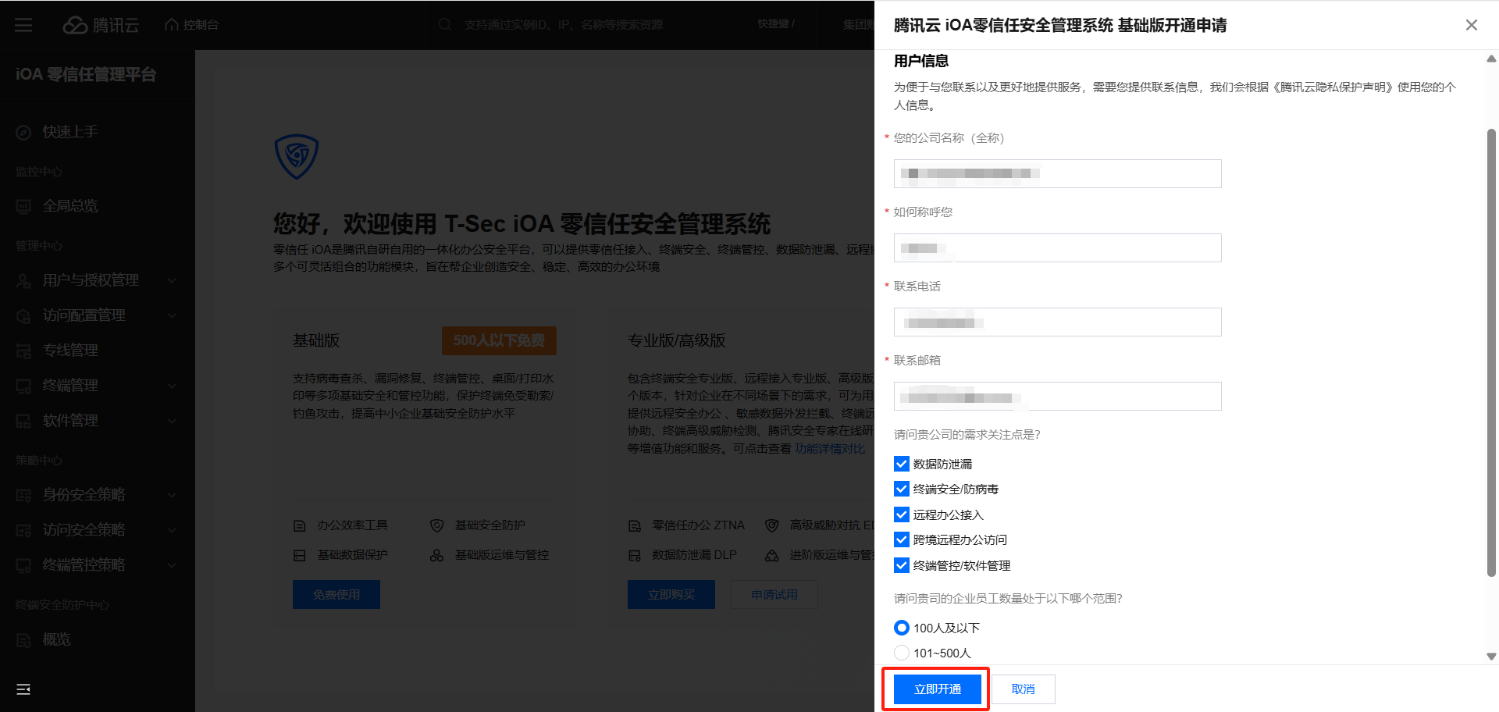Click the 联系邮箱 input field

point(1057,396)
